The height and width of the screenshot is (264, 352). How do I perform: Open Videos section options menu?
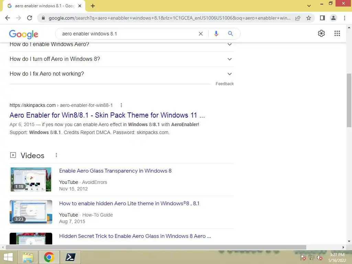pos(56,155)
